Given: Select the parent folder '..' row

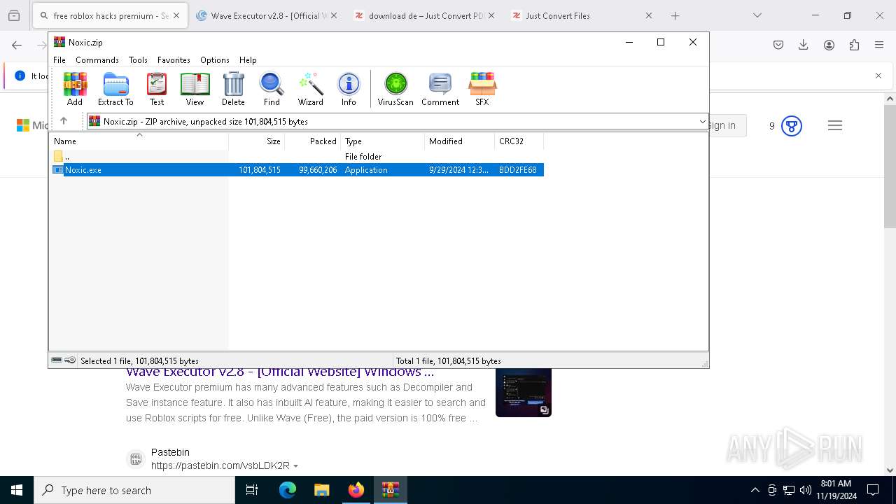Looking at the screenshot, I should (297, 157).
